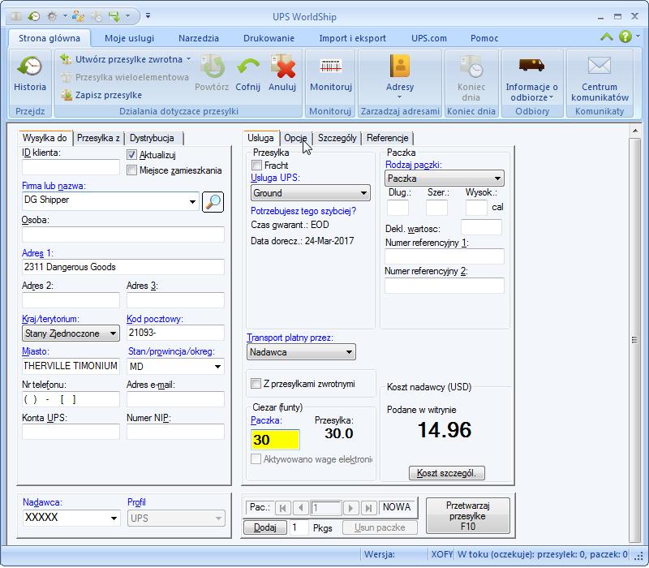
Task: Click the Osoba input field
Action: 123,234
